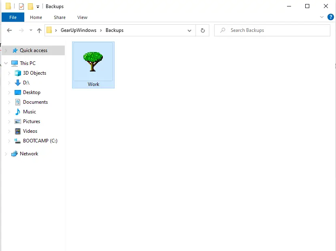Open the Work folder with tree icon

pos(93,65)
